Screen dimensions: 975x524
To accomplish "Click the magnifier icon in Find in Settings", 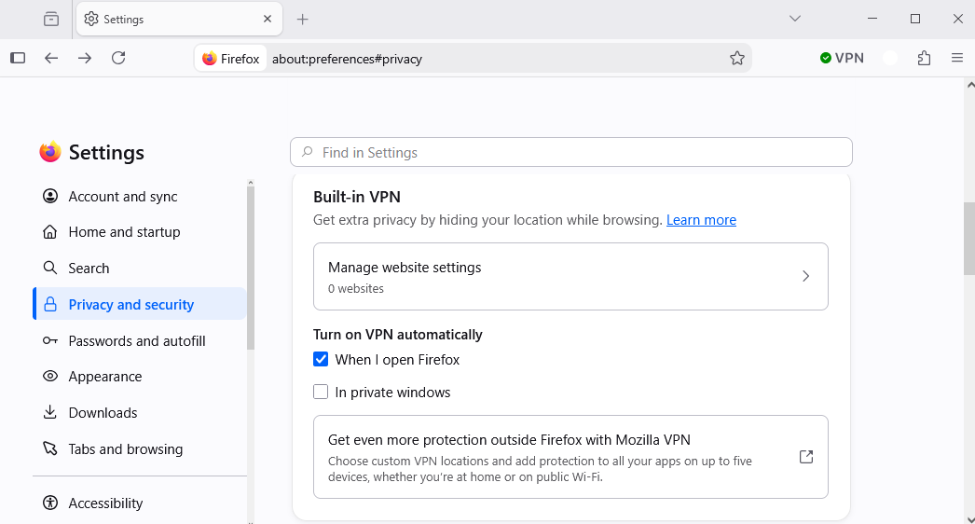I will click(x=308, y=152).
